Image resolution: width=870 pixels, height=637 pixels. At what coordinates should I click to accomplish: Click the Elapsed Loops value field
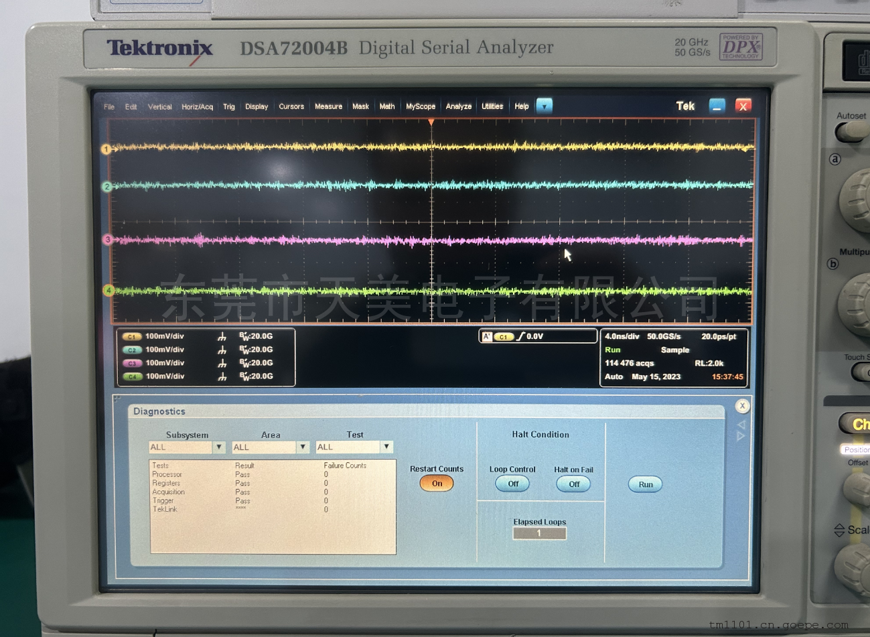(x=539, y=533)
